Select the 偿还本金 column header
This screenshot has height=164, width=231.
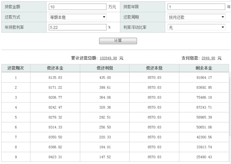(55, 68)
